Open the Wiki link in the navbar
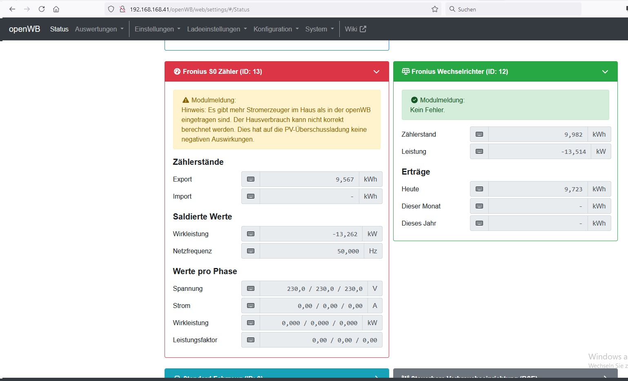This screenshot has height=381, width=628. [355, 29]
